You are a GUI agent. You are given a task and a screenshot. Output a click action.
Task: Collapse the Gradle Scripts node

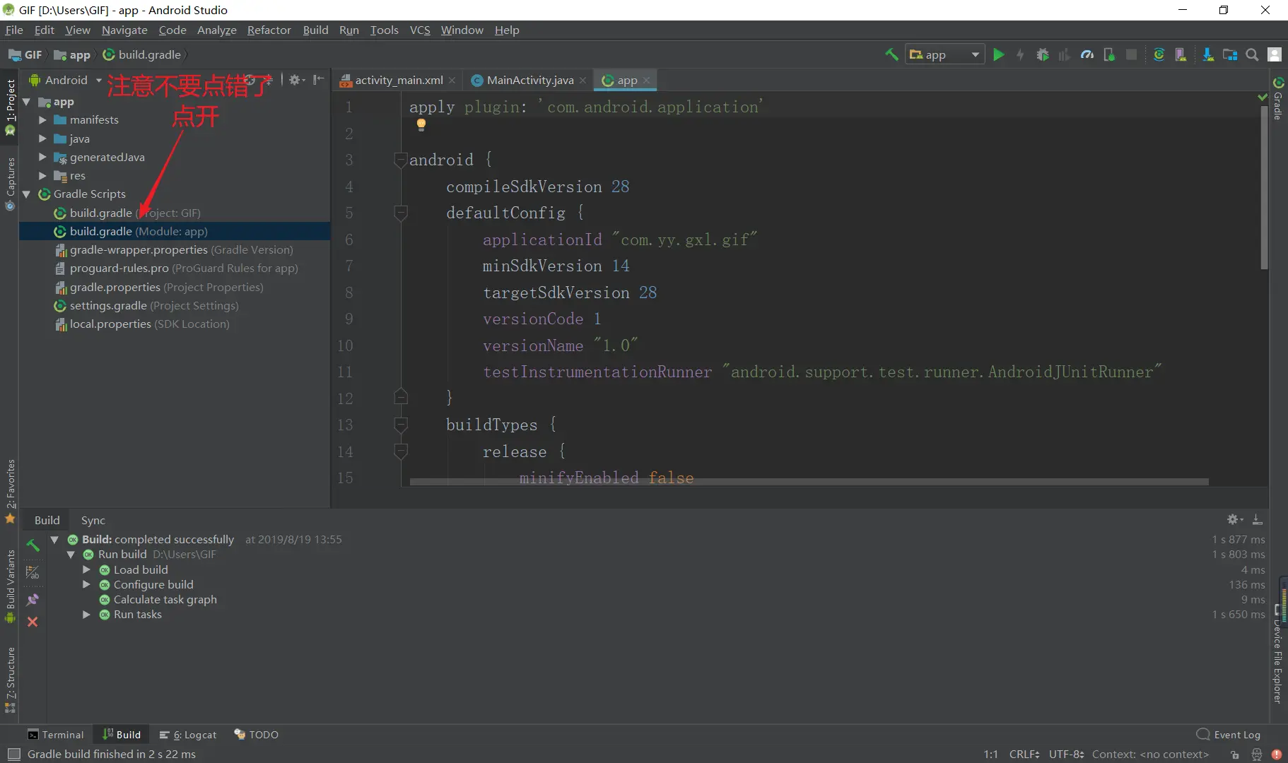pyautogui.click(x=27, y=194)
